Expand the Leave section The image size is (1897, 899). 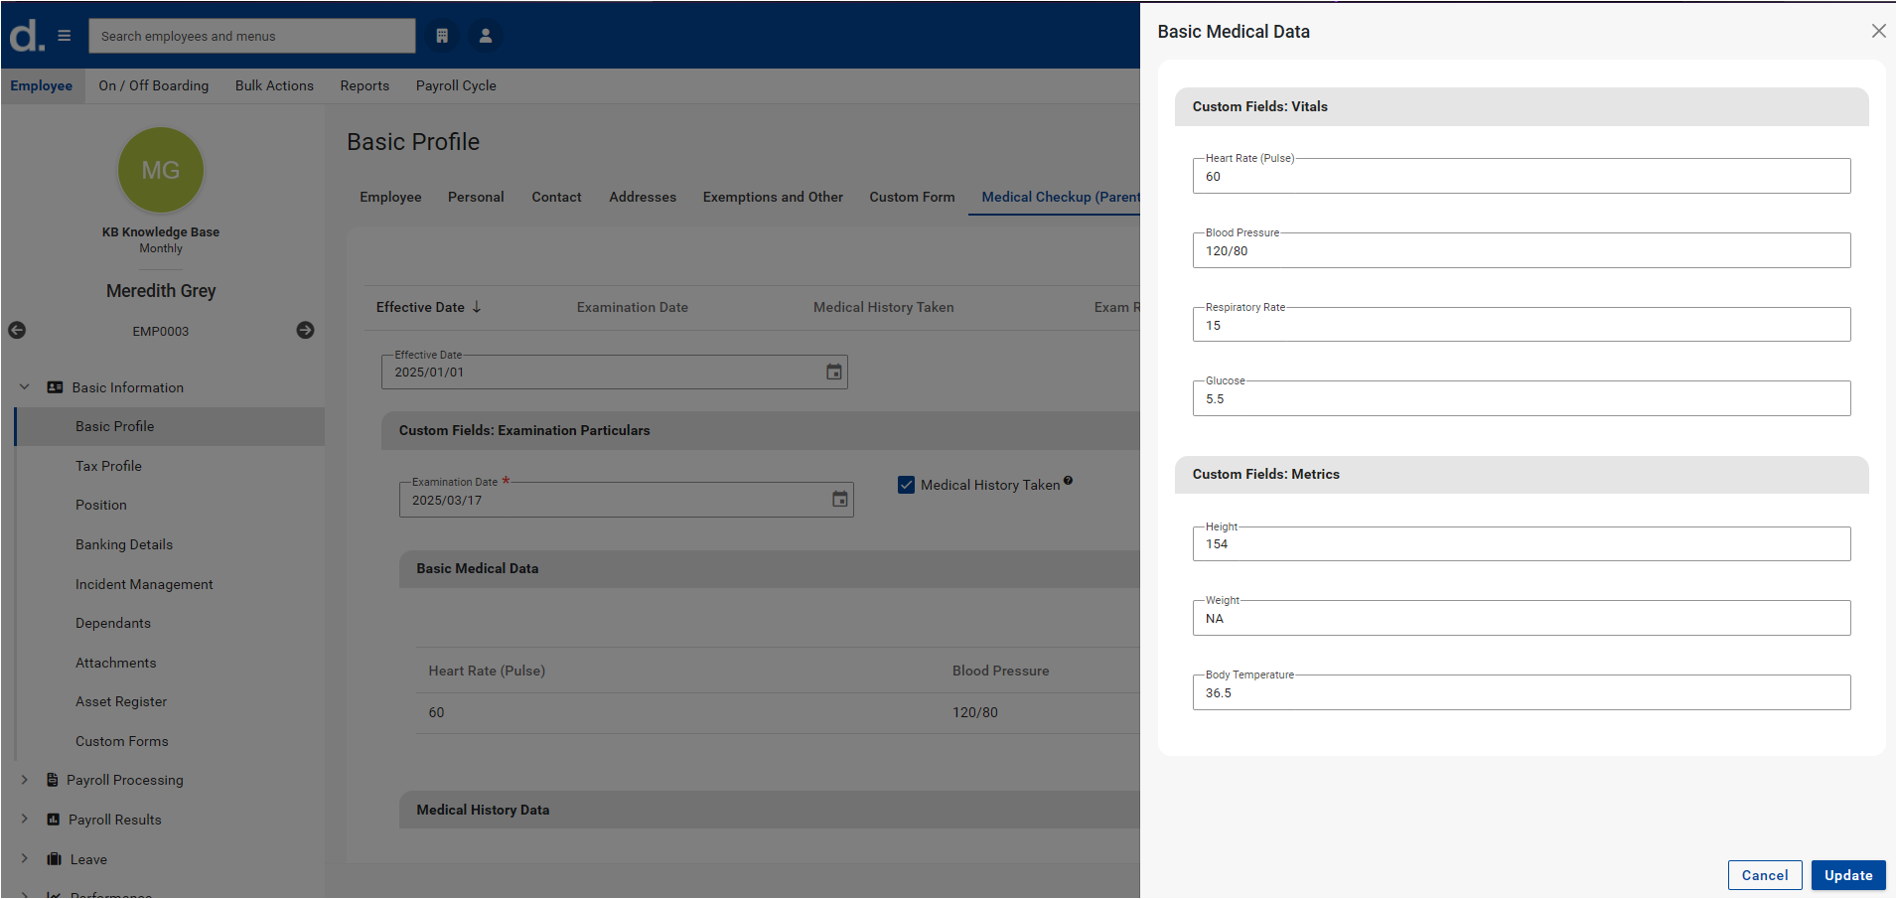coord(25,859)
